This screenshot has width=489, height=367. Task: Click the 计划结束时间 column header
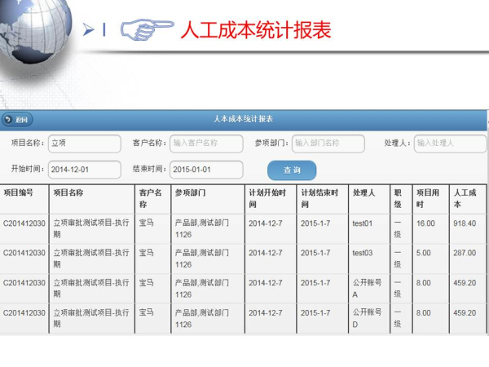click(323, 199)
